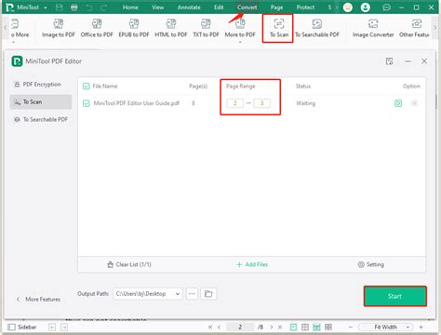Open Other Features ribbon tool
Image resolution: width=441 pixels, height=335 pixels.
[x=414, y=28]
